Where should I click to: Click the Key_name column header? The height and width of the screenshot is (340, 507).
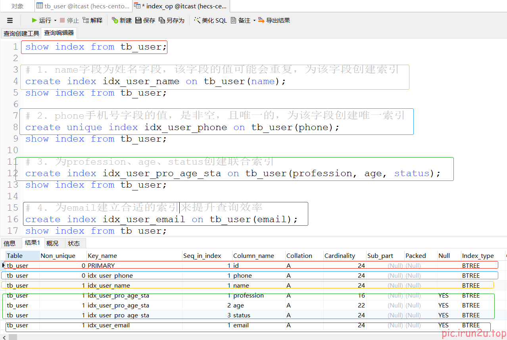pos(102,256)
